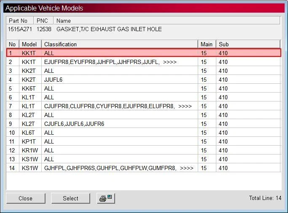Screen dimensions: 288x213
Task: Select row 12 model KR1W
Action: point(30,150)
